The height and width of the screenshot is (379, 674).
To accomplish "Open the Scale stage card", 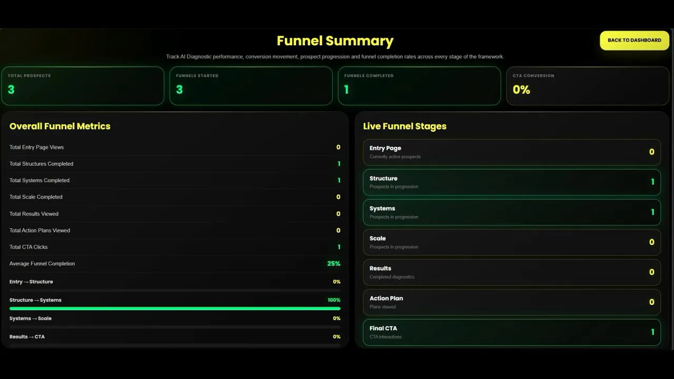I will pos(512,242).
